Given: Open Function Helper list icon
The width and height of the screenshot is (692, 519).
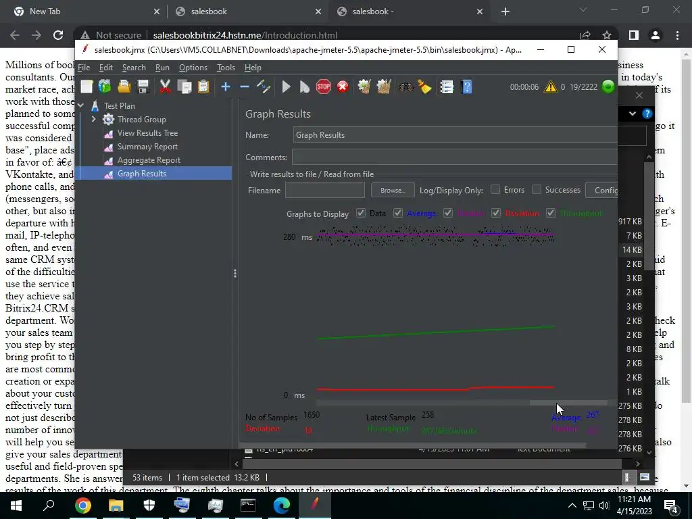Looking at the screenshot, I should point(447,87).
